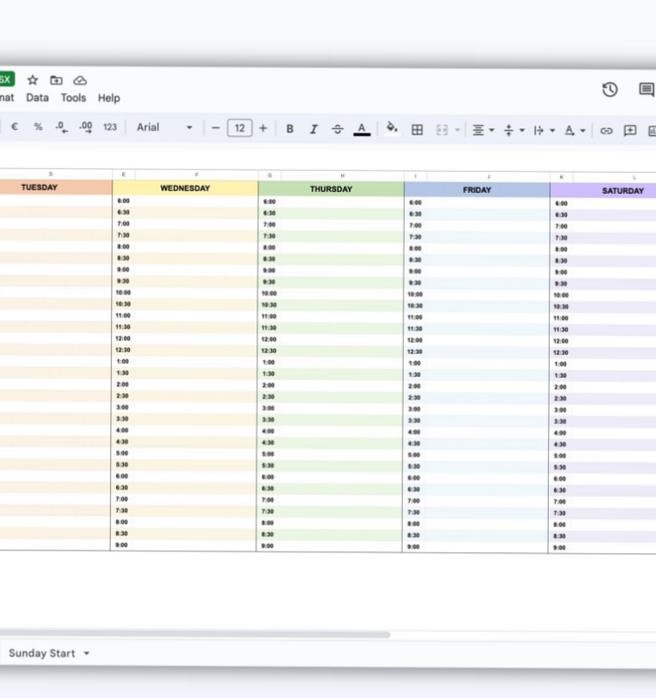
Task: Insert a comment from toolbar
Action: coord(630,131)
